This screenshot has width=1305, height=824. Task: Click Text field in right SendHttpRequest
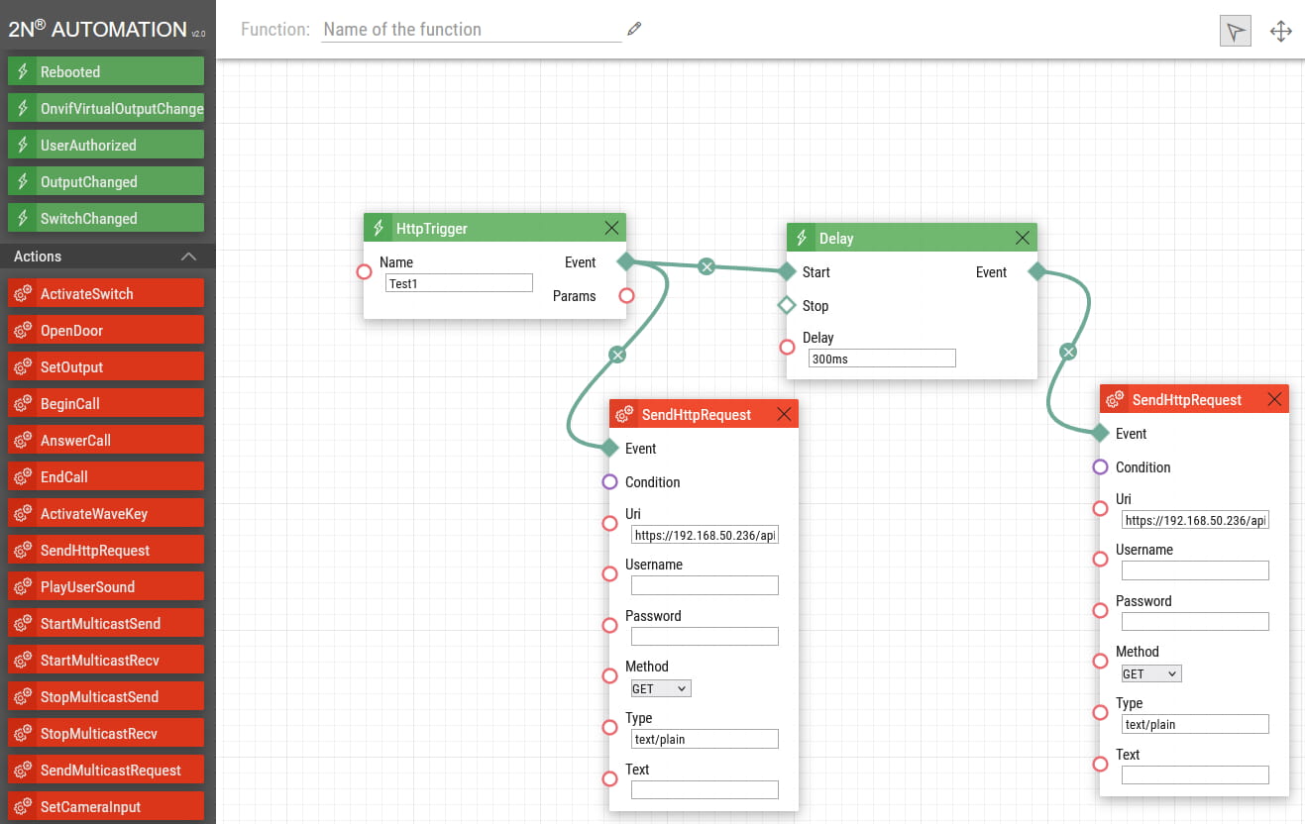(1195, 775)
